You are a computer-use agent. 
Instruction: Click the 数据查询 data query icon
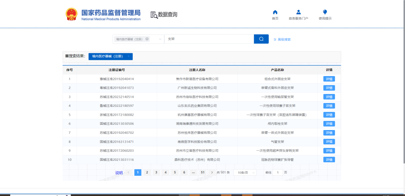[154, 15]
